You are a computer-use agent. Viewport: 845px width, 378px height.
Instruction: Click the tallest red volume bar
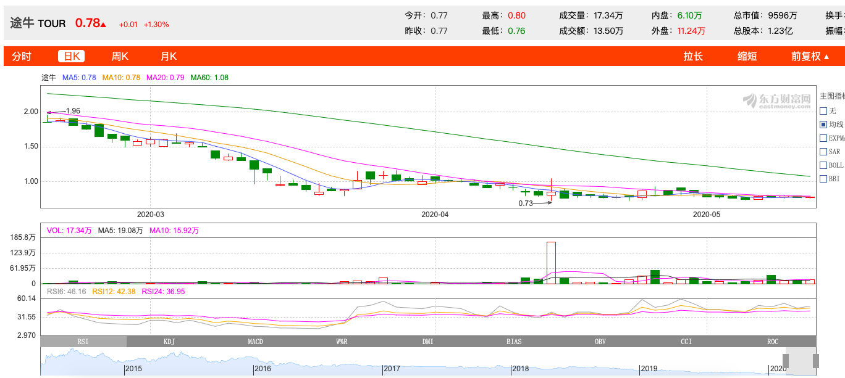(551, 263)
